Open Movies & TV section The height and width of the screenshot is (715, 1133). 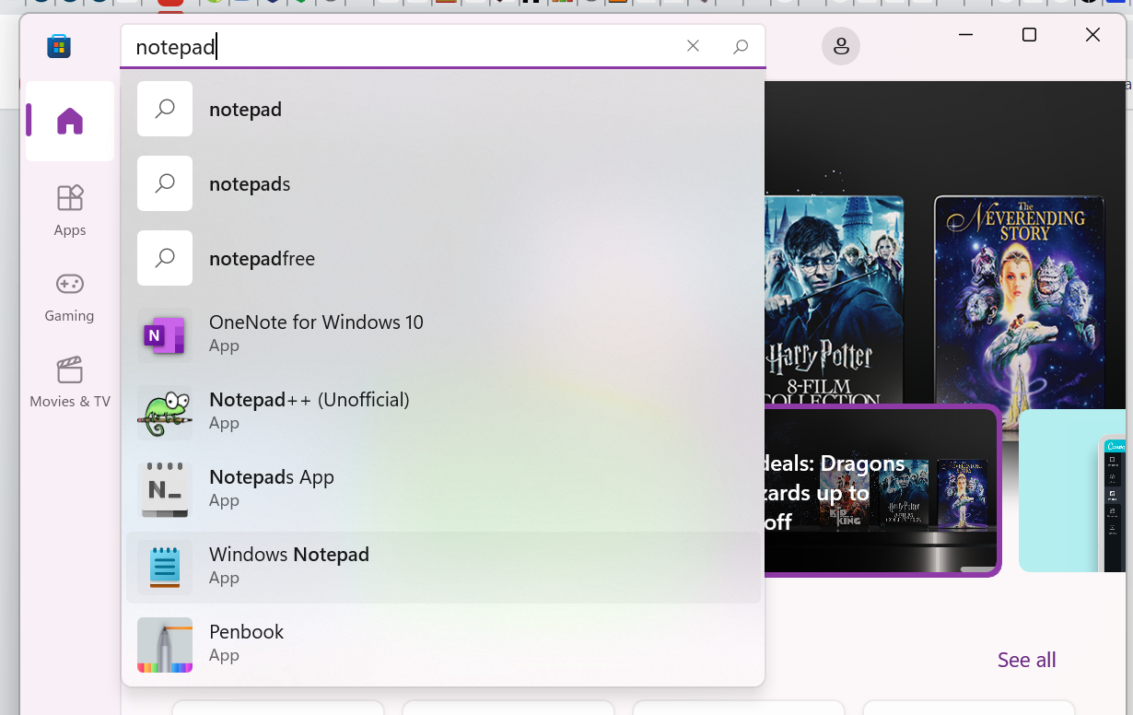click(x=70, y=381)
